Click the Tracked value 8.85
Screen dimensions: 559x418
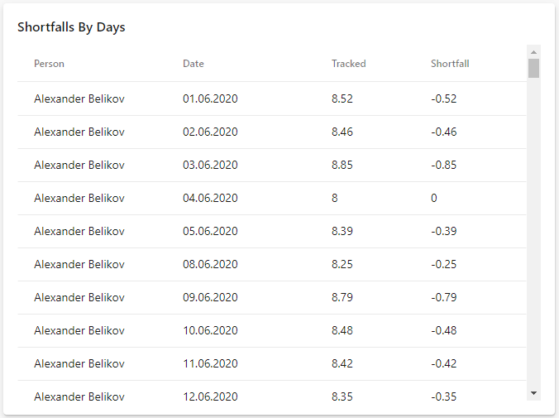coord(342,165)
